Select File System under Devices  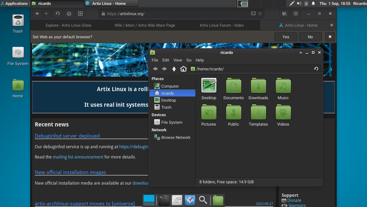point(172,122)
